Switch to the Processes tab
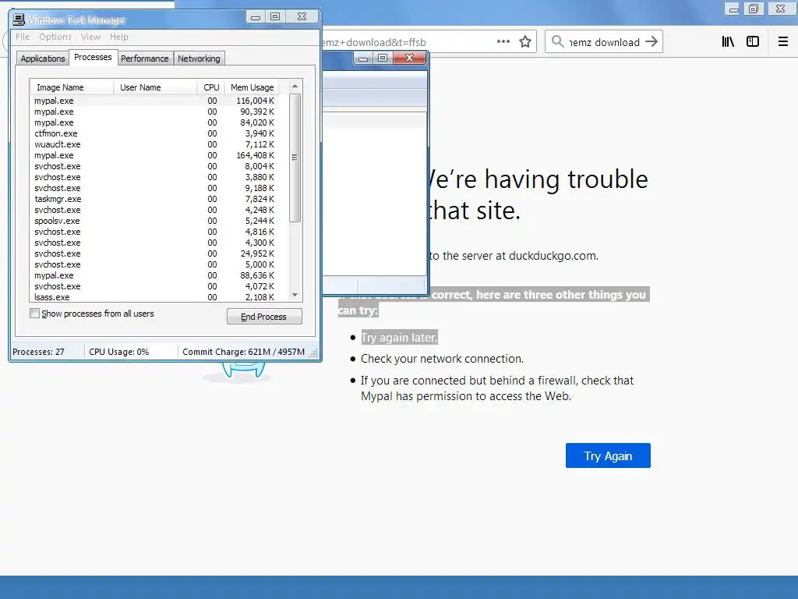 pyautogui.click(x=93, y=57)
